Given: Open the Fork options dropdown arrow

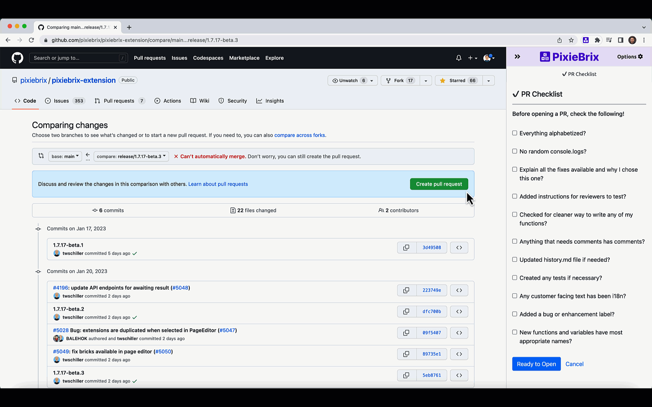Looking at the screenshot, I should (x=426, y=81).
